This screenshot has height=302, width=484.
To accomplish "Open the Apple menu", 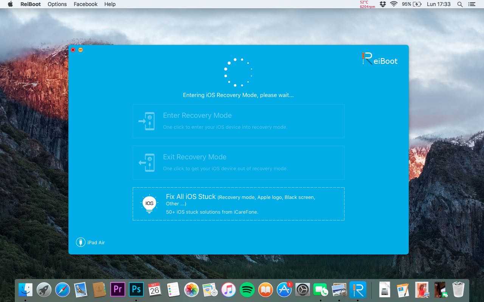I will (10, 4).
